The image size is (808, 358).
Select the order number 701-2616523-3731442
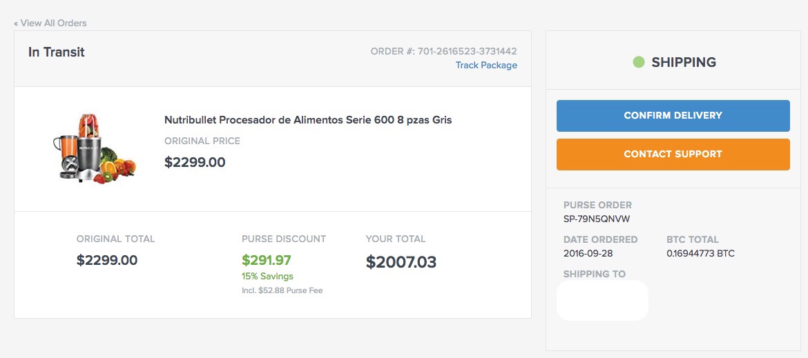[x=467, y=51]
